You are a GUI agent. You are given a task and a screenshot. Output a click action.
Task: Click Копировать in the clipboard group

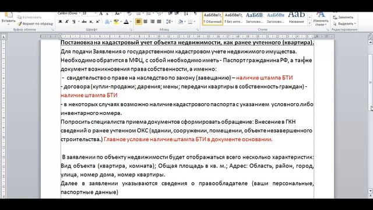(x=30, y=17)
